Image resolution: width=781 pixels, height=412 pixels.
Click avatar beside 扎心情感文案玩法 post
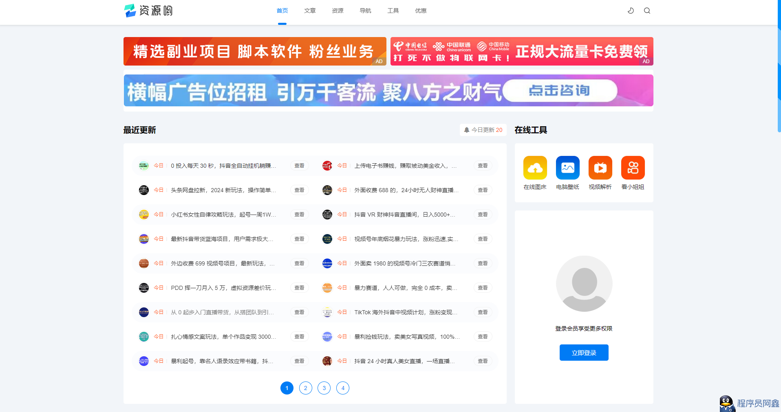pyautogui.click(x=144, y=337)
